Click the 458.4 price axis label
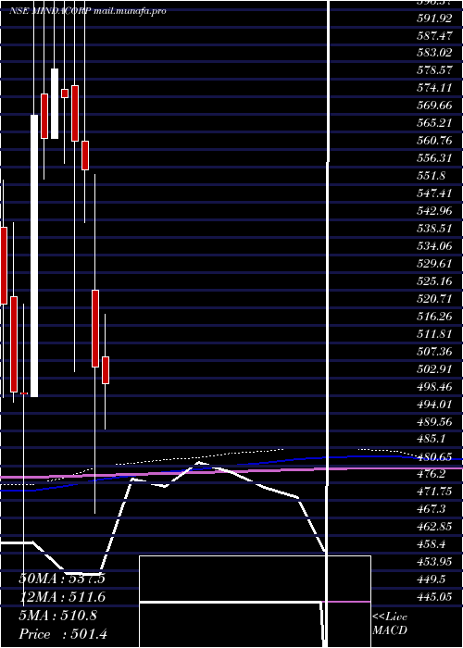463x648 pixels. click(x=431, y=544)
